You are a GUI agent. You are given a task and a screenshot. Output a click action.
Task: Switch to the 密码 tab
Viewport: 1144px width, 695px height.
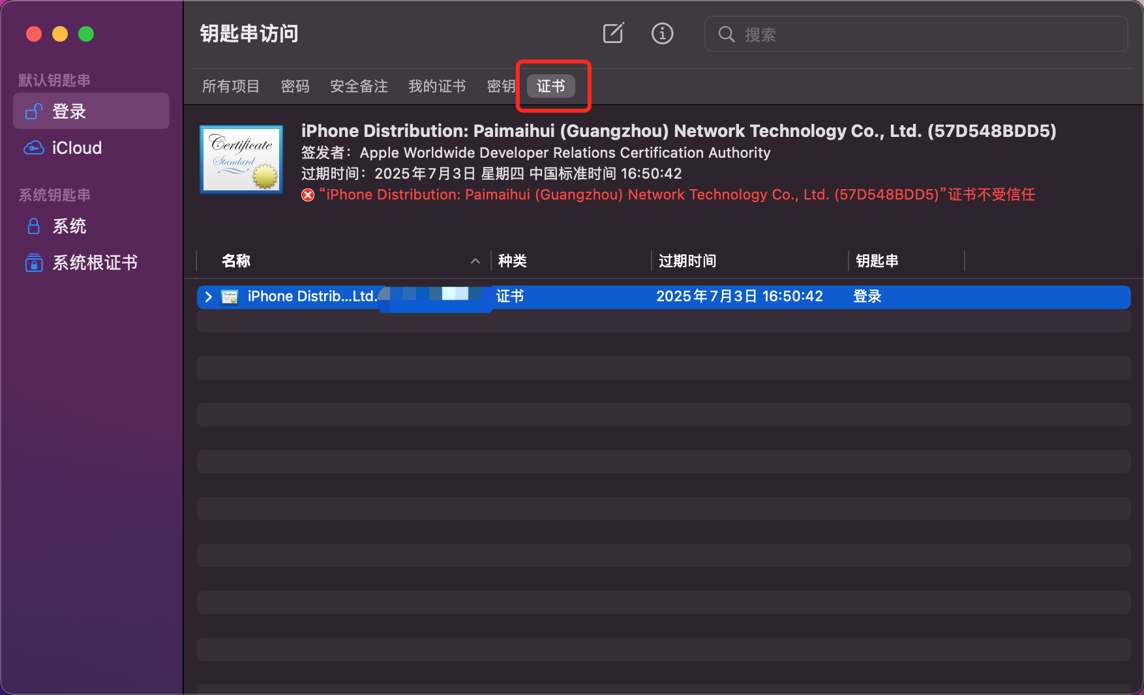click(295, 86)
